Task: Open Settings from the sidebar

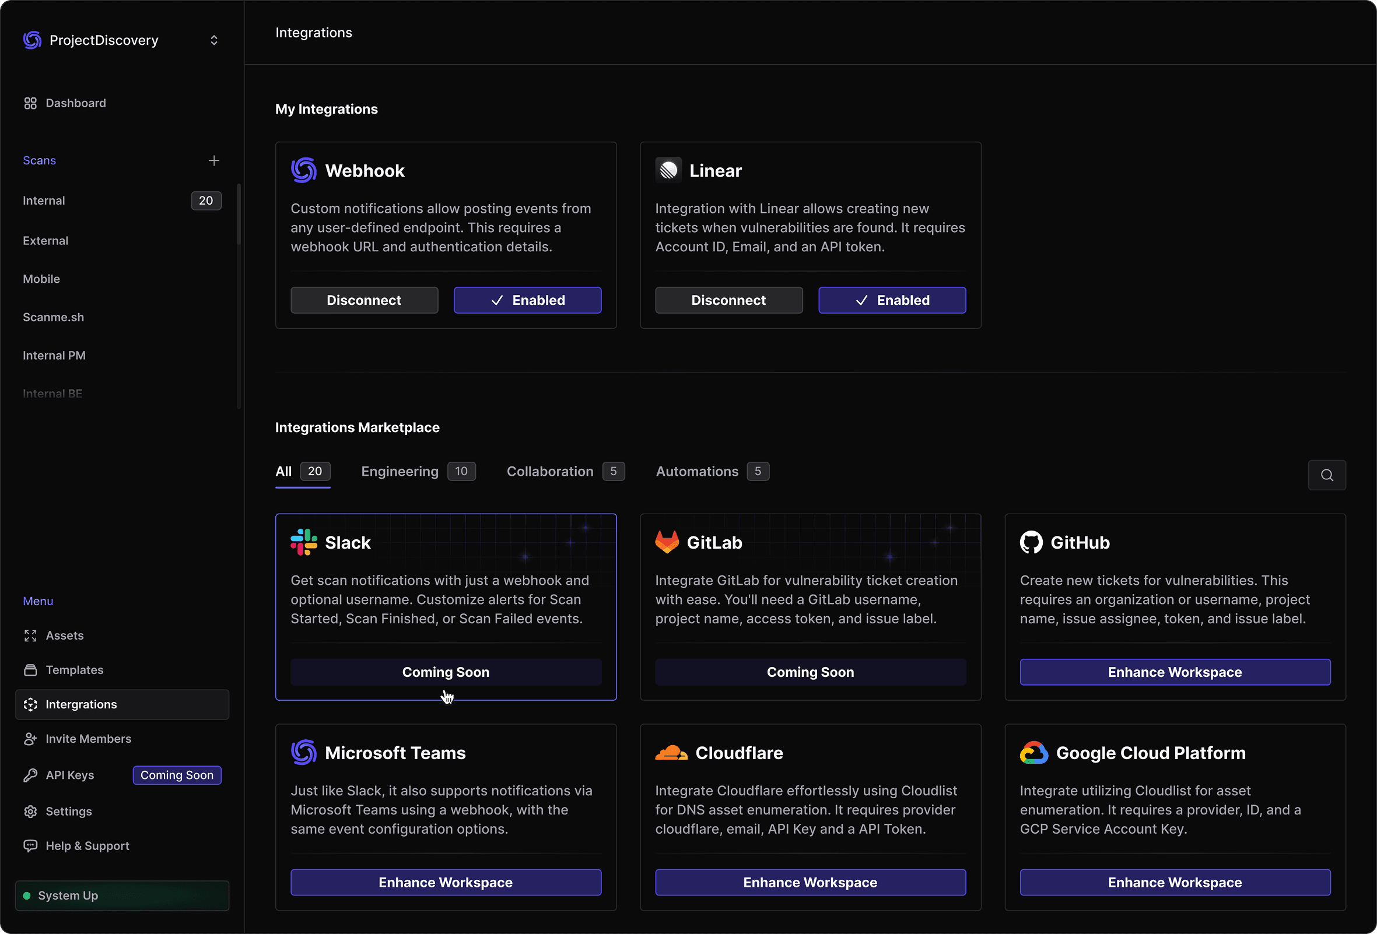Action: pos(69,812)
